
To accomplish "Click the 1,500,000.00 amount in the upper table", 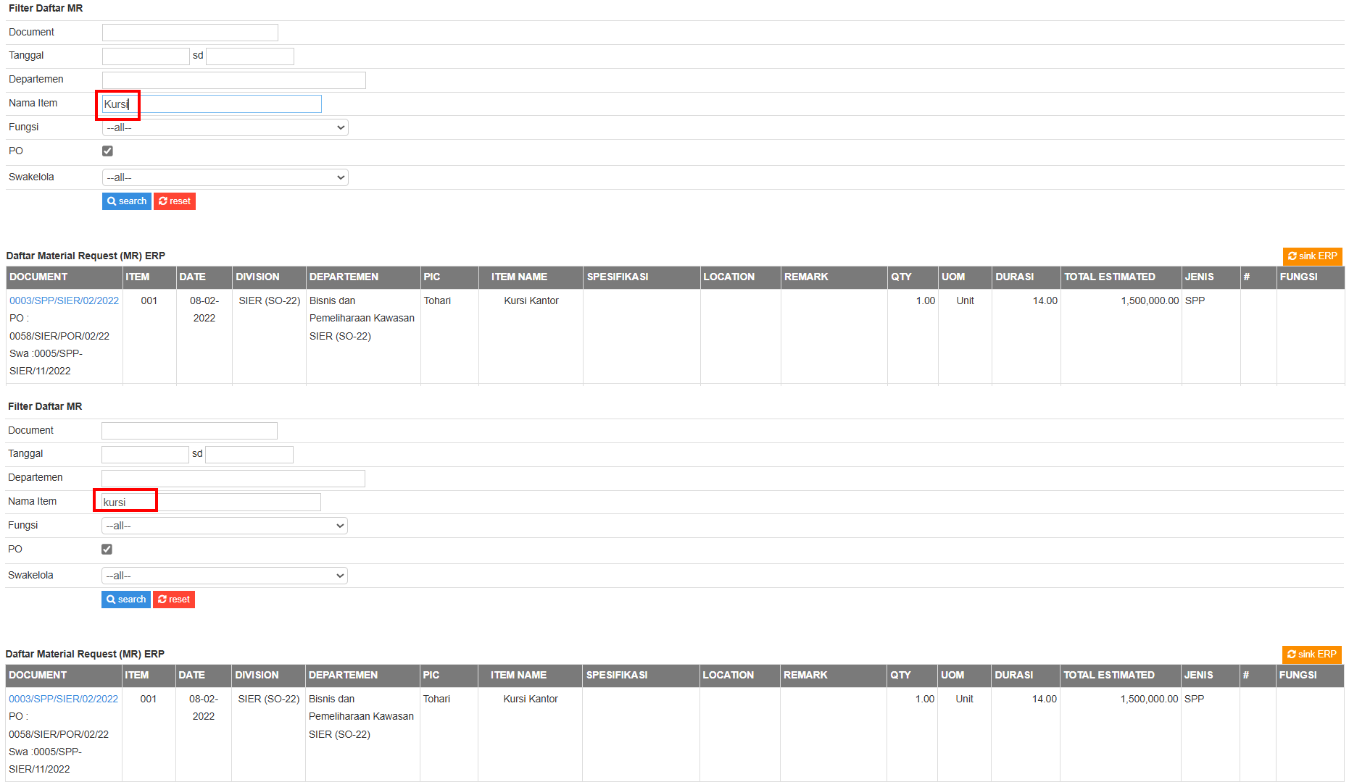I will (x=1150, y=300).
